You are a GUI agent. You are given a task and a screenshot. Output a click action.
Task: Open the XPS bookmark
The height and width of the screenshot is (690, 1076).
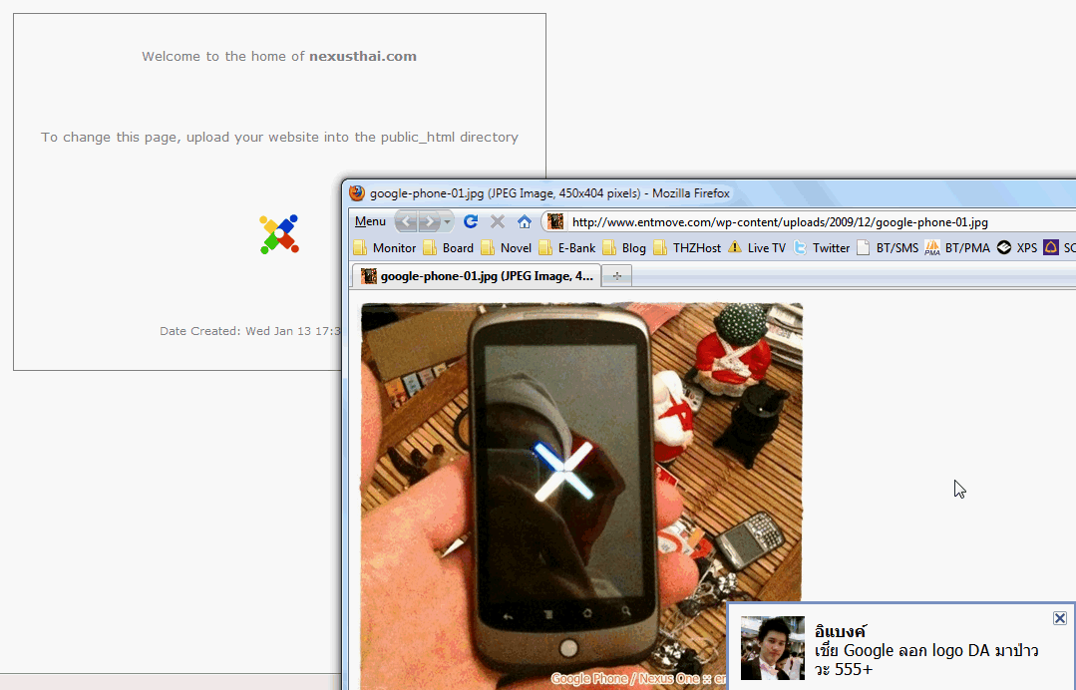coord(1017,247)
